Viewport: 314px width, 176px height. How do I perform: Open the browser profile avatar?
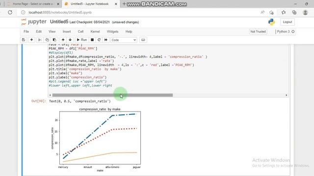[305, 12]
